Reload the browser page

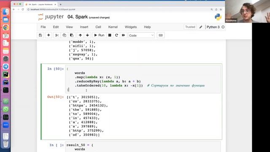point(23,9)
